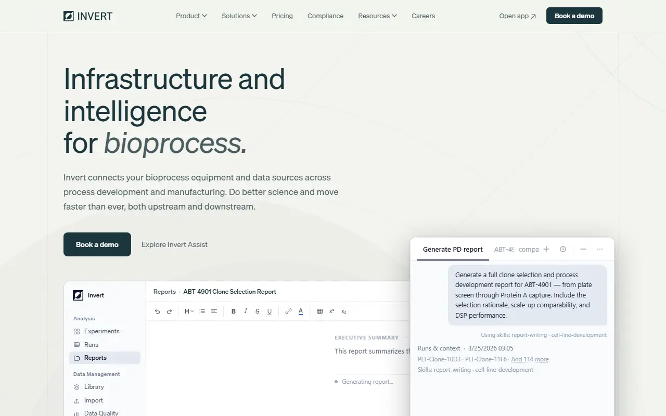Select the Generate PD report chat tab
Image resolution: width=666 pixels, height=416 pixels.
[x=453, y=250]
